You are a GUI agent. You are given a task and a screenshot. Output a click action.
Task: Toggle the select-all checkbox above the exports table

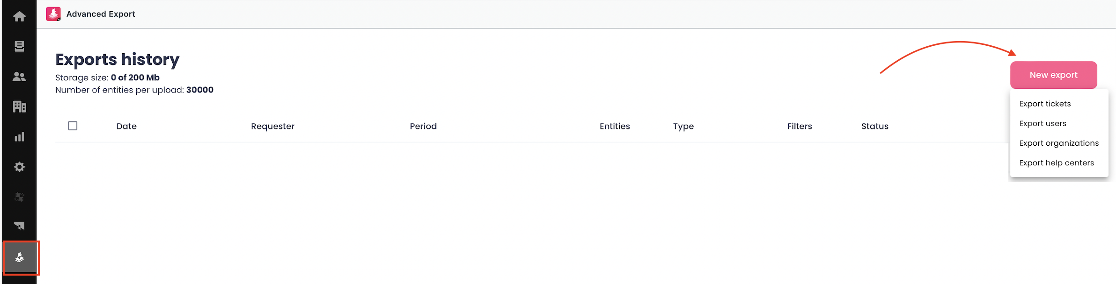click(73, 126)
